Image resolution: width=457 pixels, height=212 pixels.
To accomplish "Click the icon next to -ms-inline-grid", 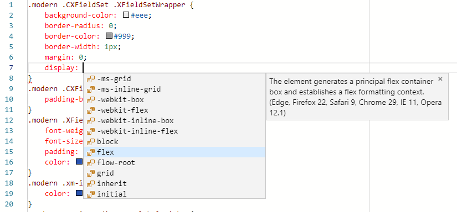I will click(x=91, y=89).
